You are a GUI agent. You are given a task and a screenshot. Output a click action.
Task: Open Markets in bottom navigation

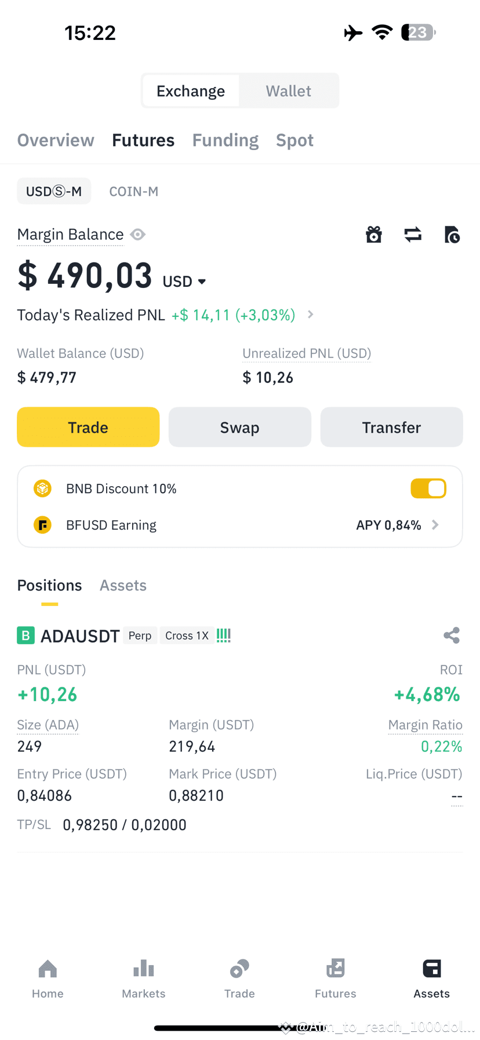point(144,979)
